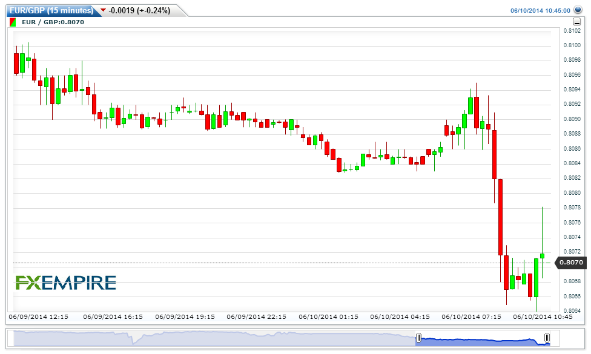Screen dimensions: 591x354
Task: Click the red-green EUR/GBP legend color marker
Action: click(13, 22)
